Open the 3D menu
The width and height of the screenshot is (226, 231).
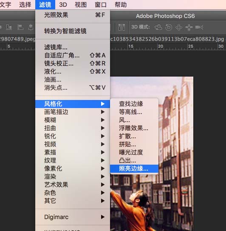(x=63, y=5)
